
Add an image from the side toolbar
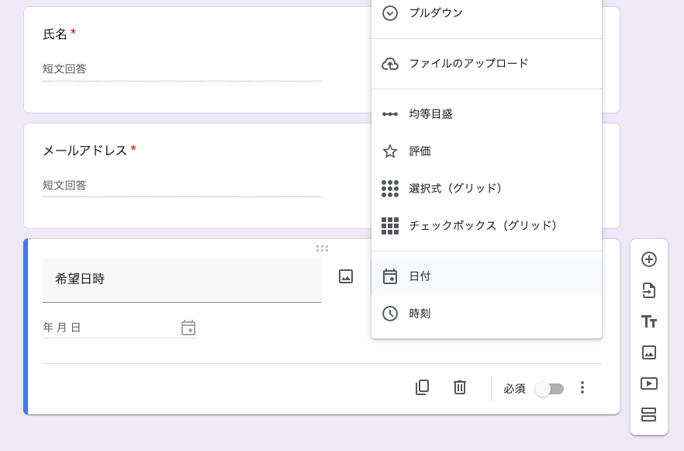(x=649, y=352)
